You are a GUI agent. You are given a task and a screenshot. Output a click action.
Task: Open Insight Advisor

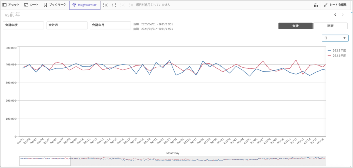pyautogui.click(x=85, y=5)
